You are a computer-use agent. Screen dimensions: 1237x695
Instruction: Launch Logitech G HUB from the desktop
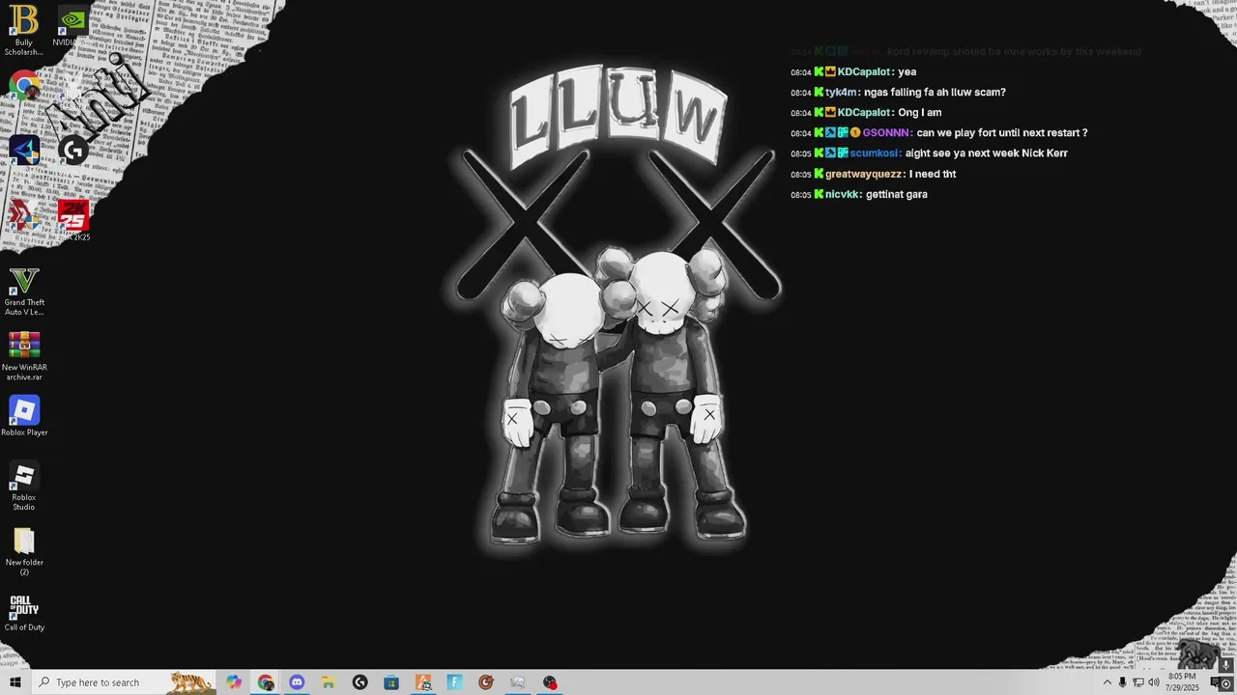(72, 150)
